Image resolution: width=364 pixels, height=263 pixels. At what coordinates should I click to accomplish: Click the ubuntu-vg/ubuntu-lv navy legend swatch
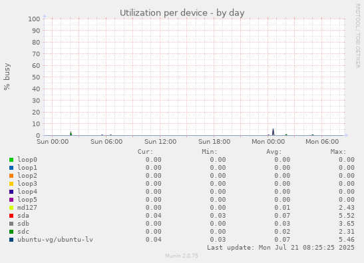click(x=11, y=240)
